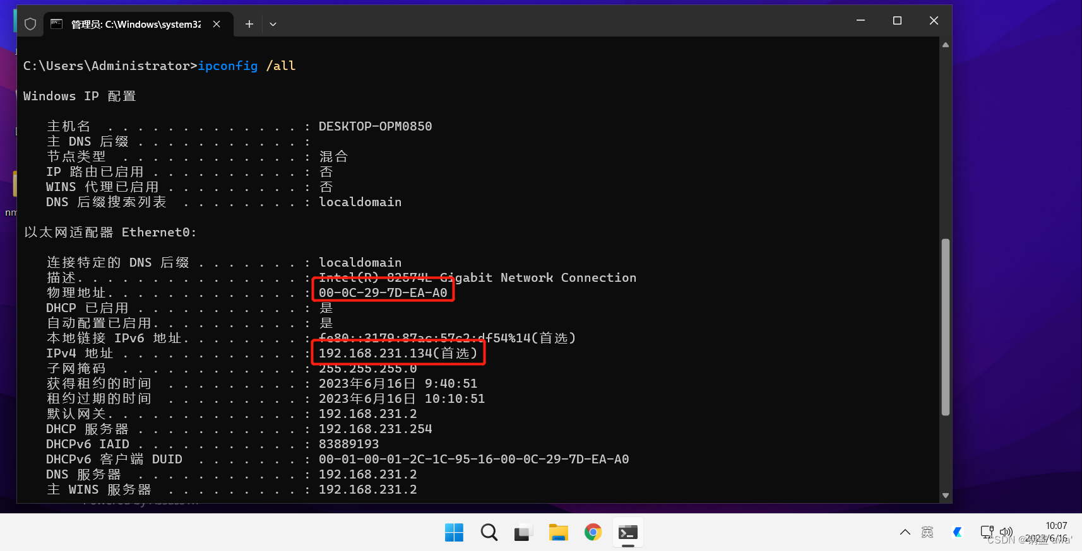Click the Windows IP 配置 heading

[80, 96]
